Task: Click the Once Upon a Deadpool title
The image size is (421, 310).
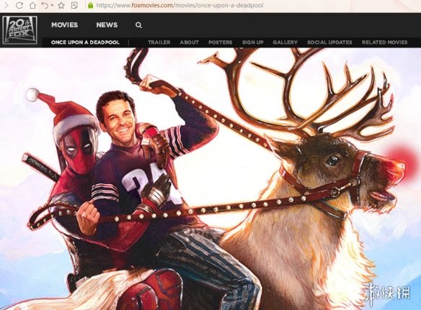Action: [85, 42]
